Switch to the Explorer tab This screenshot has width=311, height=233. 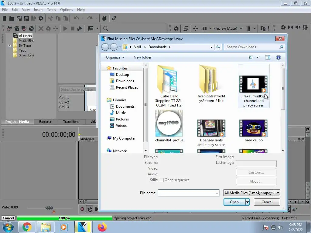(45, 122)
